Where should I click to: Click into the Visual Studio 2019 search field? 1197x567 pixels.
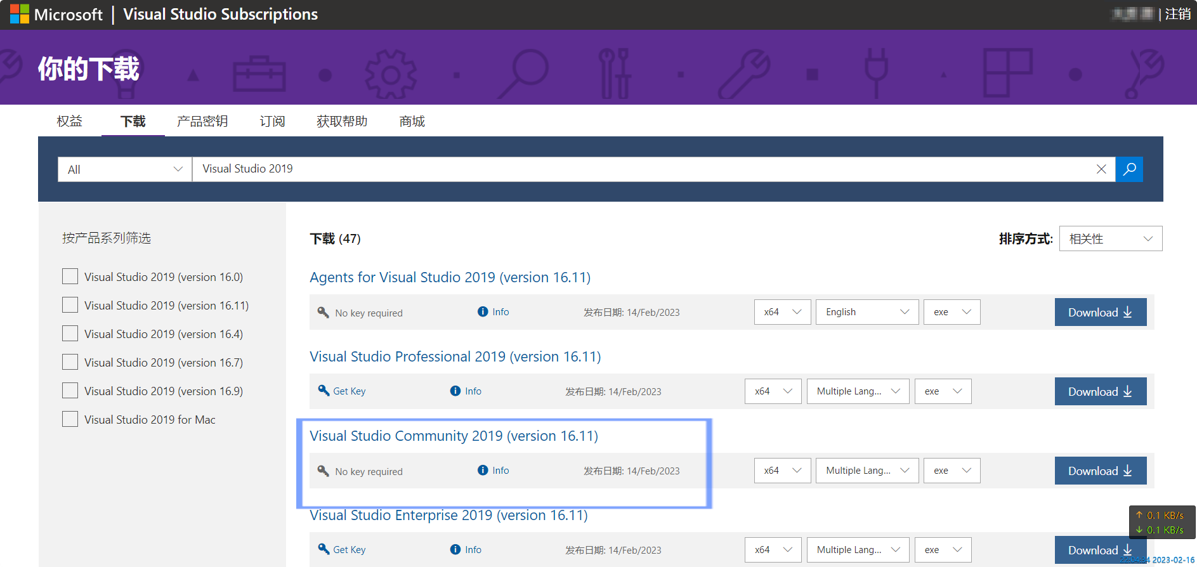[x=644, y=169]
